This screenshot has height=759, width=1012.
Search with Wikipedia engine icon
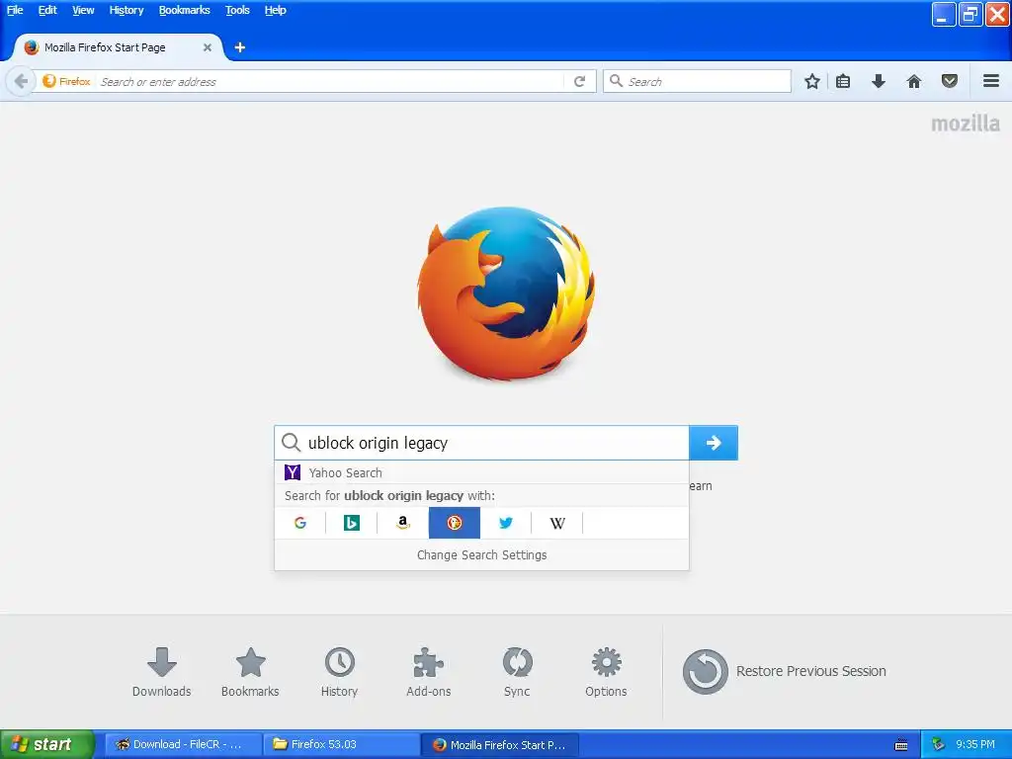pos(557,523)
